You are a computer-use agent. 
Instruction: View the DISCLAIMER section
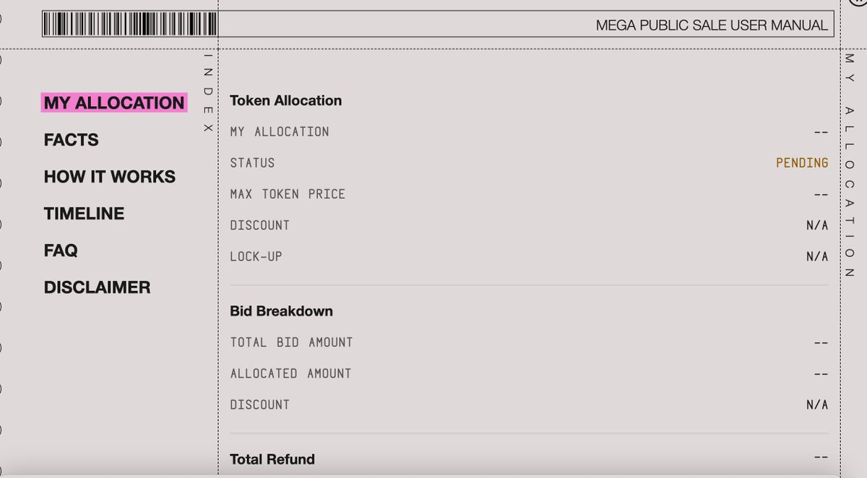97,287
